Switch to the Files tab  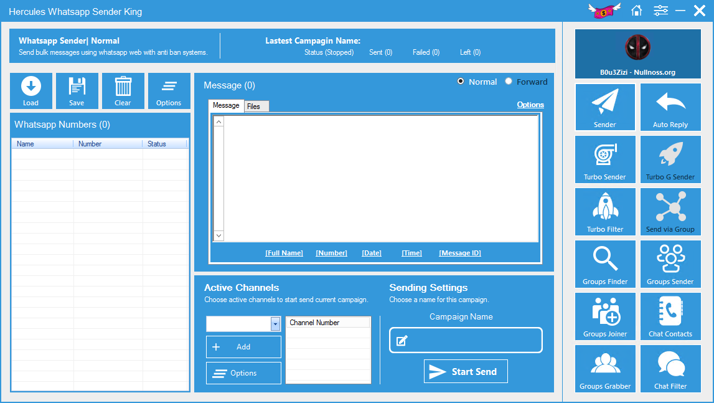(256, 107)
